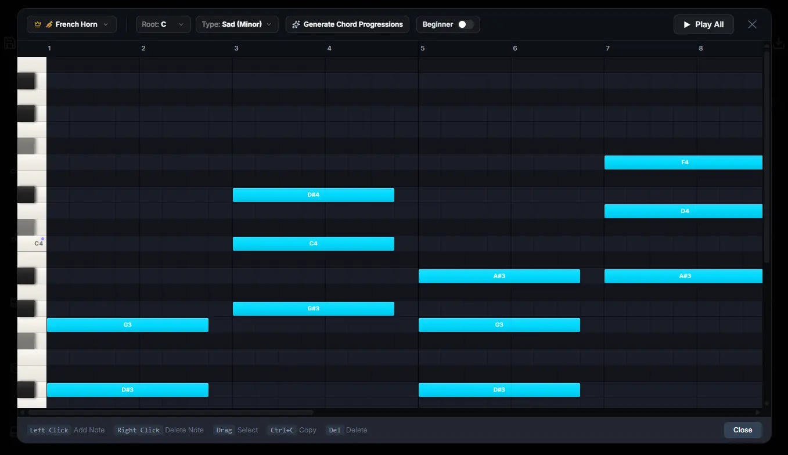
Task: Click bar 5 timeline marker
Action: click(422, 48)
